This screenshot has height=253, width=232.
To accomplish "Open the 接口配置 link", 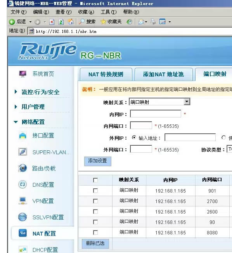I will [x=43, y=136].
